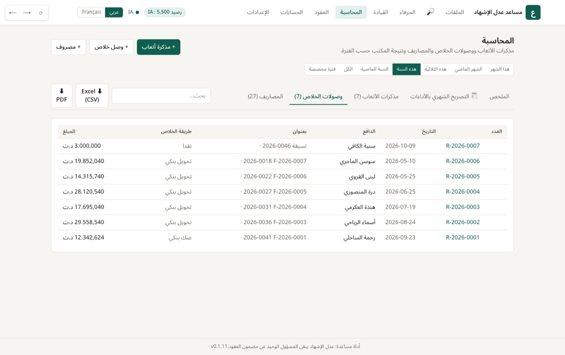Select فترة مخصصة period
The width and height of the screenshot is (565, 355).
pos(322,69)
